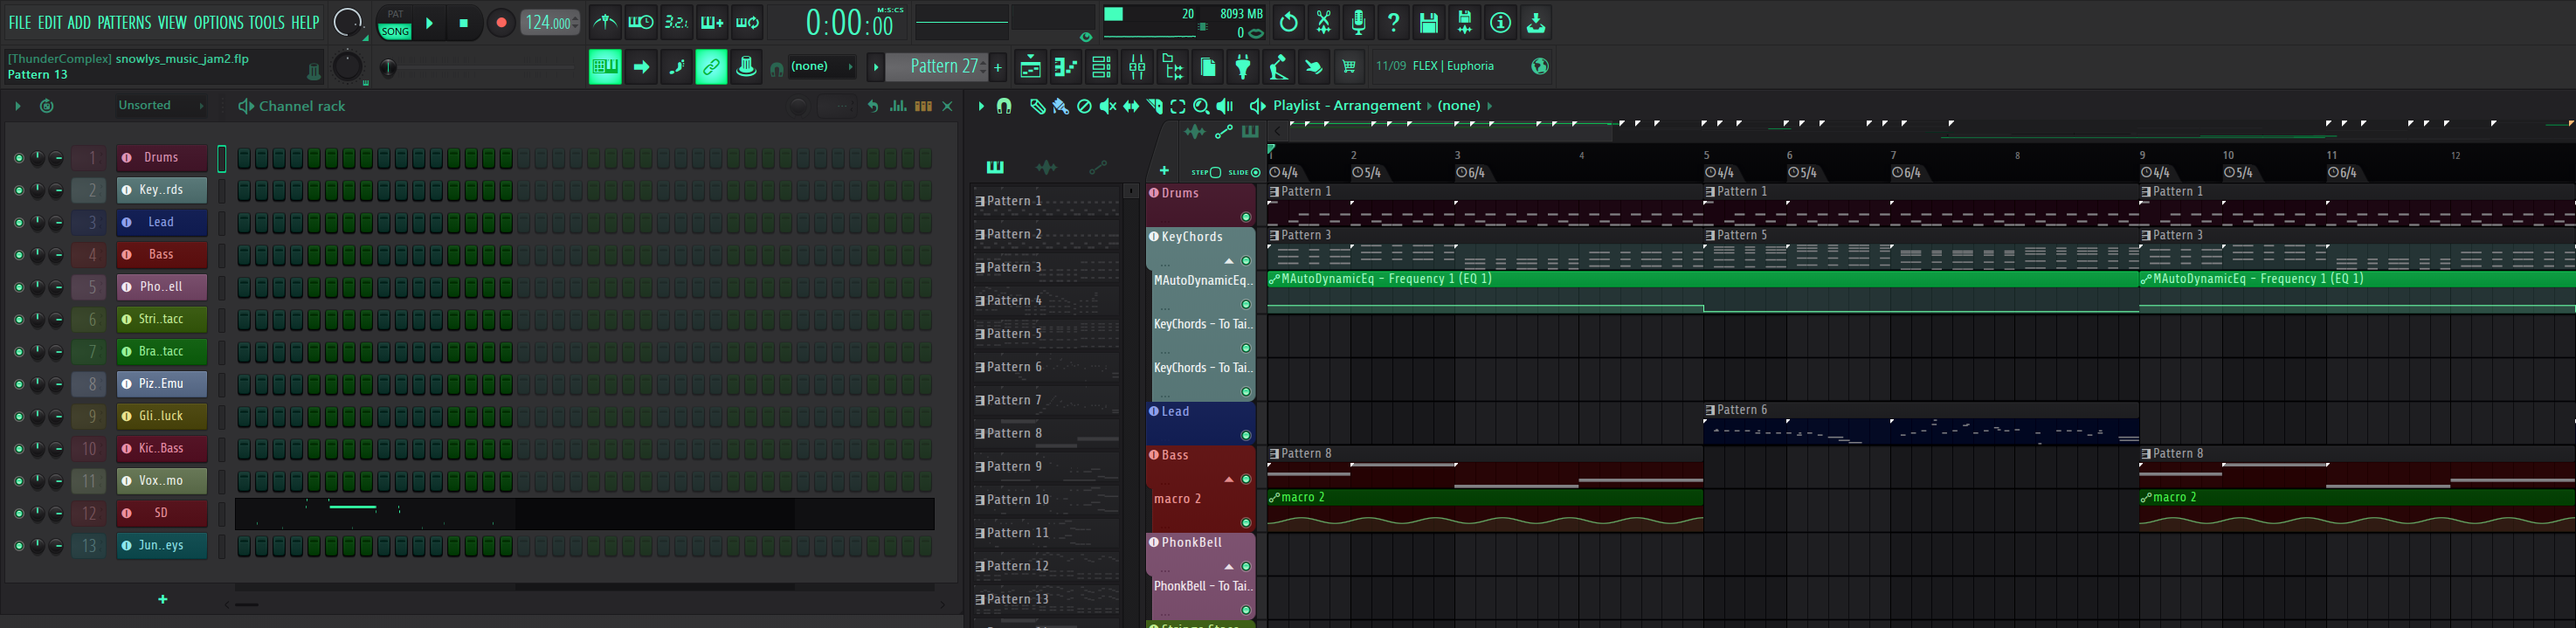
Task: Save project with the floppy disk icon
Action: point(1429,22)
